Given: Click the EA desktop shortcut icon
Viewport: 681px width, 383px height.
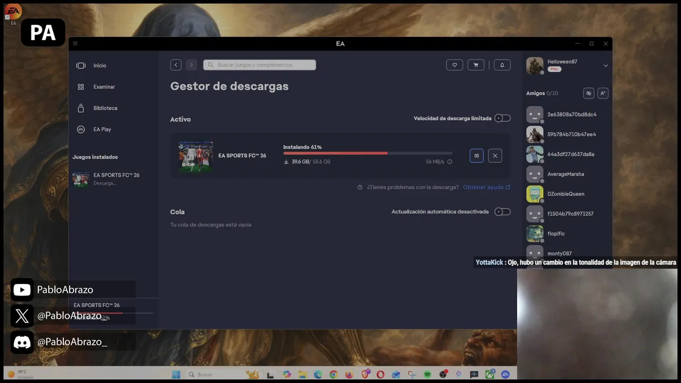Looking at the screenshot, I should pos(13,14).
